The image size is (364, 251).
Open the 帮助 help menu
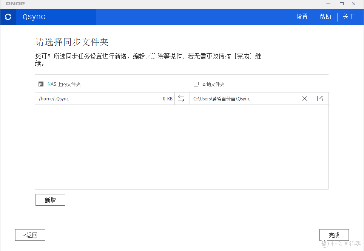(325, 17)
